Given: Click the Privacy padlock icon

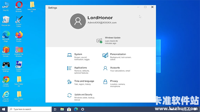Looking at the screenshot, I should (x=105, y=82).
